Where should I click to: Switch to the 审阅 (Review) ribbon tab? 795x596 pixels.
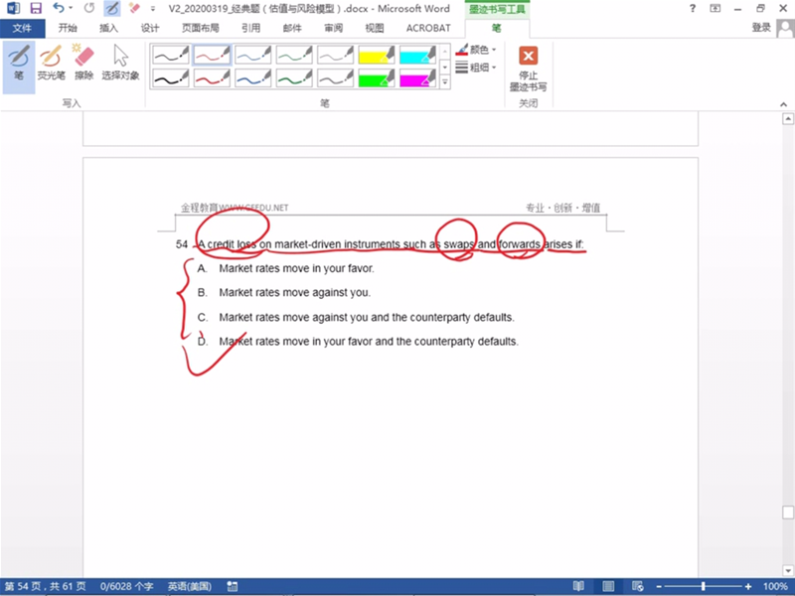coord(333,28)
